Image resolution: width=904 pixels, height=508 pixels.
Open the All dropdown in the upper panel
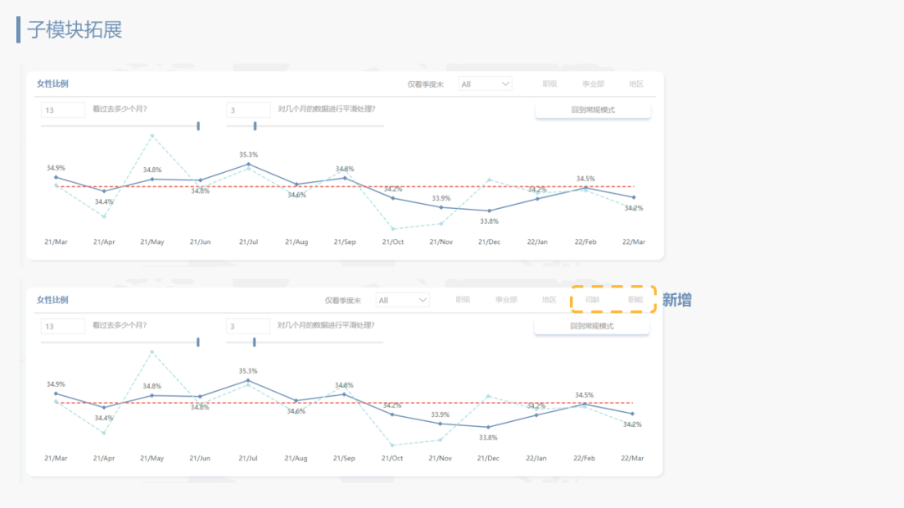coord(485,84)
